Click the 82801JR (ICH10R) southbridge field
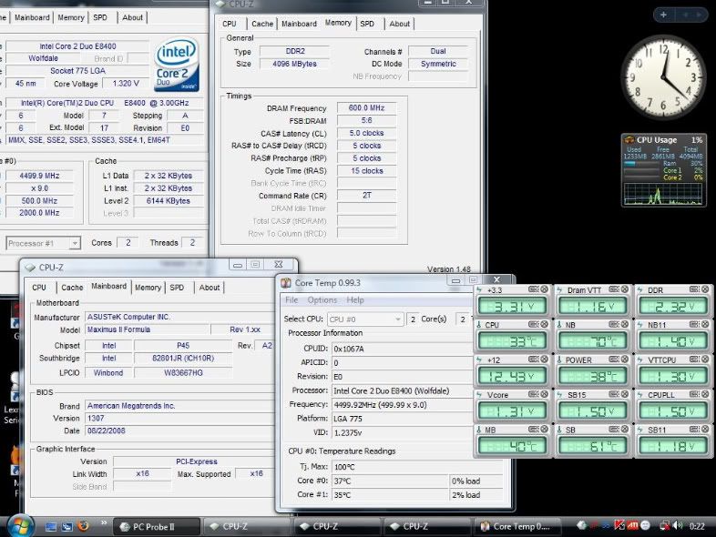The width and height of the screenshot is (716, 537). click(x=183, y=359)
